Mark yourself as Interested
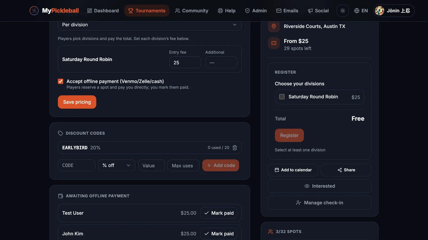 320,186
